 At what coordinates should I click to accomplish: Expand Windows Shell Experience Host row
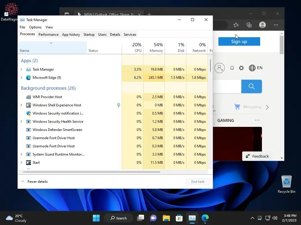(x=21, y=105)
